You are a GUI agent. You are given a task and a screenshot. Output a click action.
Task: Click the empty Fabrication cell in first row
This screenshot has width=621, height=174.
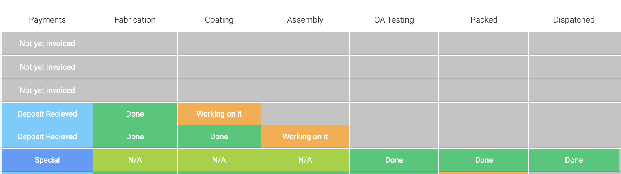point(135,44)
